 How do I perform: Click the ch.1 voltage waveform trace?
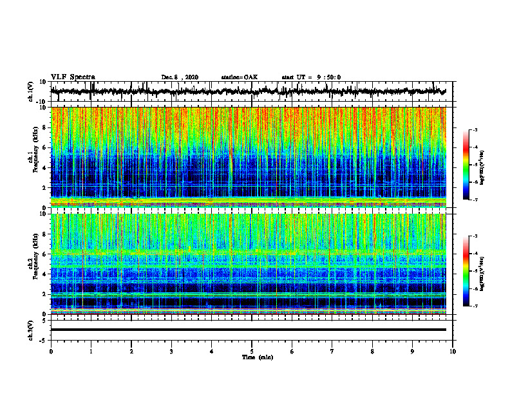pos(248,91)
